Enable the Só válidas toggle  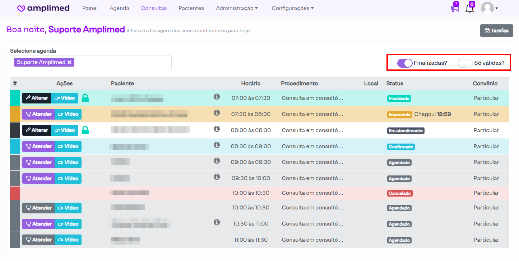(x=465, y=63)
